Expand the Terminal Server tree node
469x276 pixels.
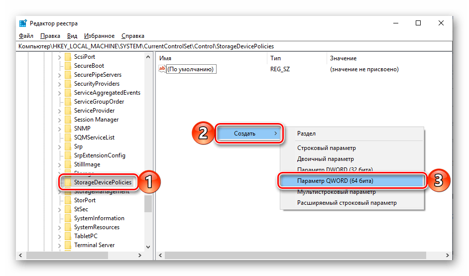click(x=59, y=246)
